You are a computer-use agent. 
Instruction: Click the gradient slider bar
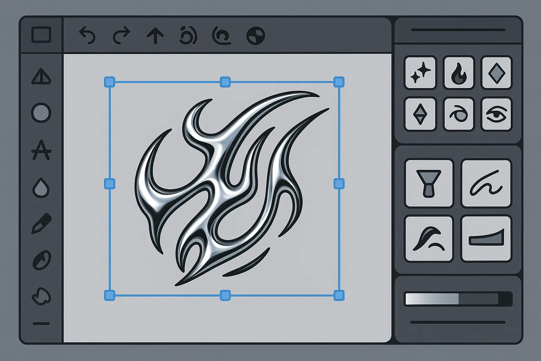pyautogui.click(x=458, y=299)
